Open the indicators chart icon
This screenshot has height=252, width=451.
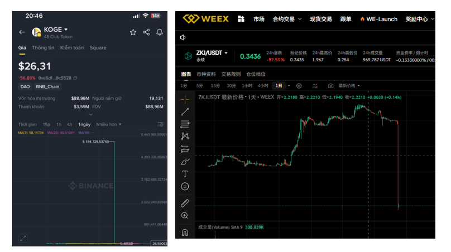315,86
